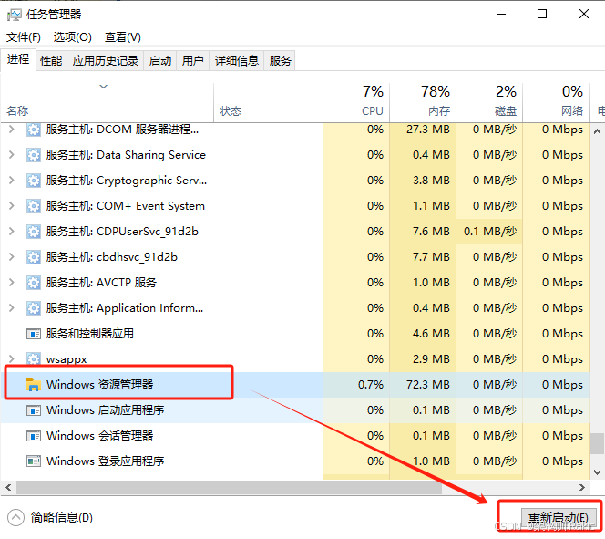Click the Task Manager title bar icon
Viewport: 605px width, 539px height.
click(x=14, y=16)
